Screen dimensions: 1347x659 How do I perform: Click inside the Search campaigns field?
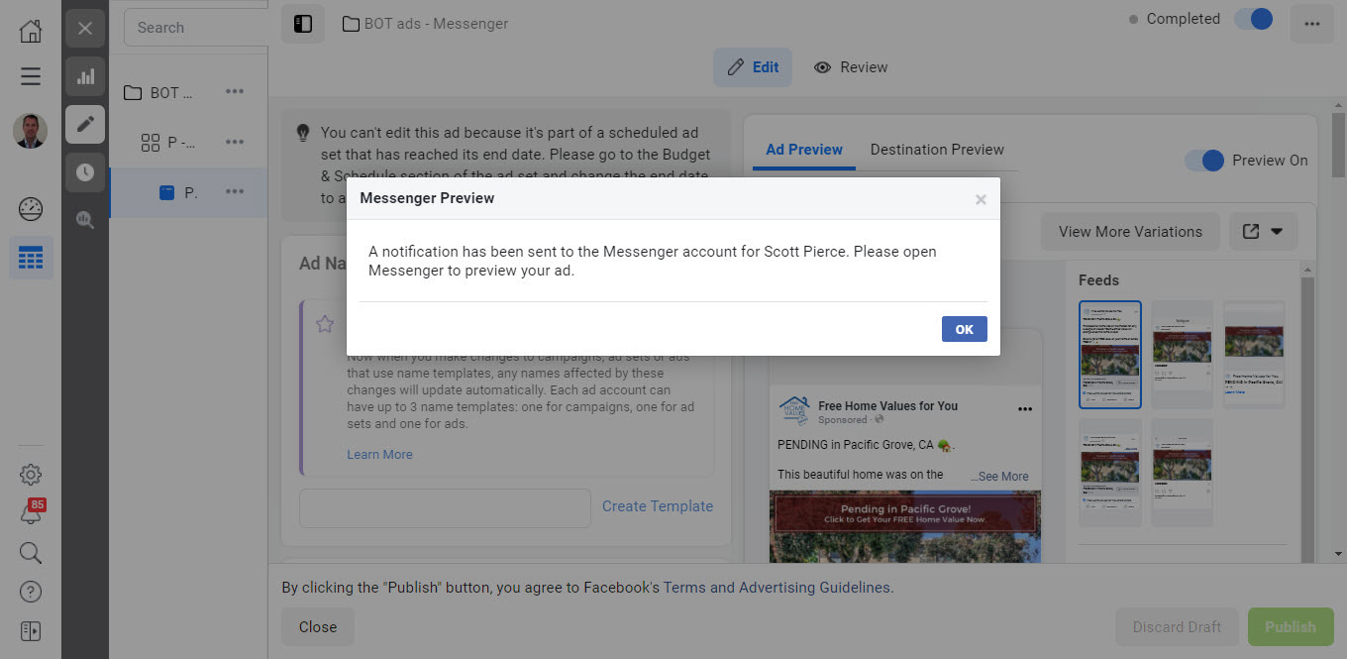pos(193,27)
